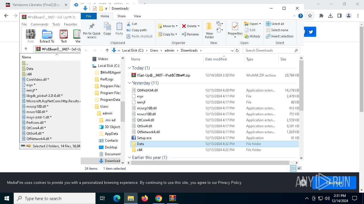Click I Accept cookie button
Viewport: 364px width, 204px height.
(334, 183)
